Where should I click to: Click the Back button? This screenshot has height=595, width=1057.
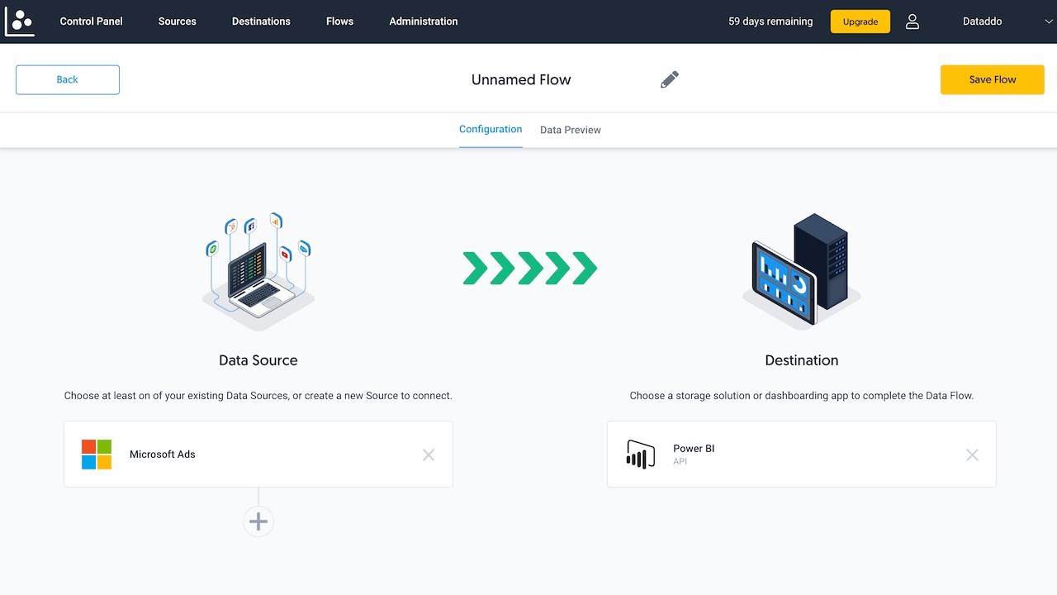[x=68, y=79]
